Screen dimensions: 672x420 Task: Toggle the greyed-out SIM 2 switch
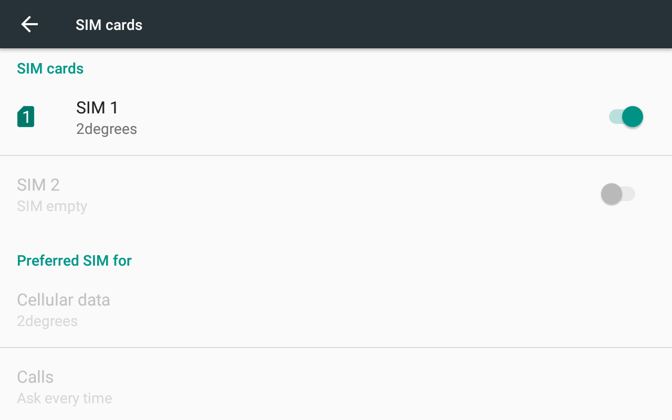(x=618, y=194)
